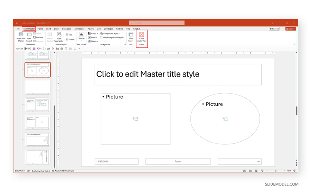Open the Fonts dropdown
This screenshot has width=311, height=192.
pos(93,37)
